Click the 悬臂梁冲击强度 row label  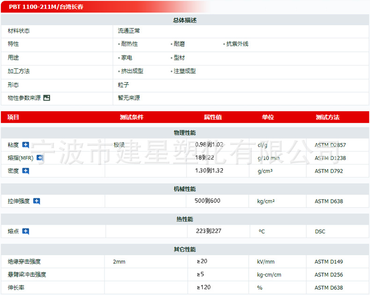pos(27,275)
